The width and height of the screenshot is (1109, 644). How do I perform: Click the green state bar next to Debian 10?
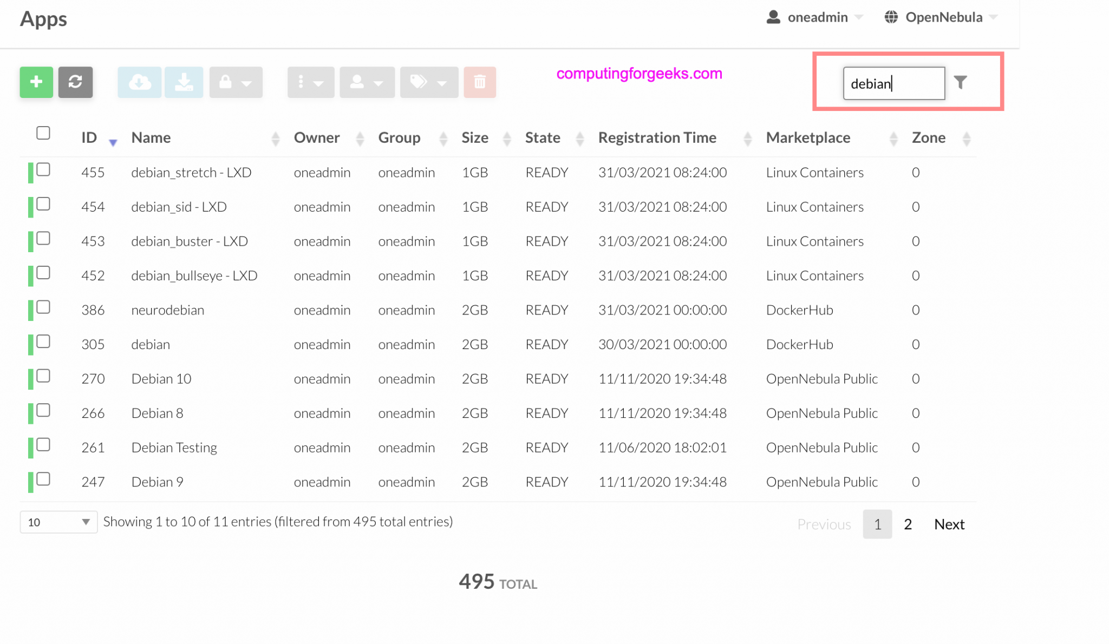coord(31,377)
